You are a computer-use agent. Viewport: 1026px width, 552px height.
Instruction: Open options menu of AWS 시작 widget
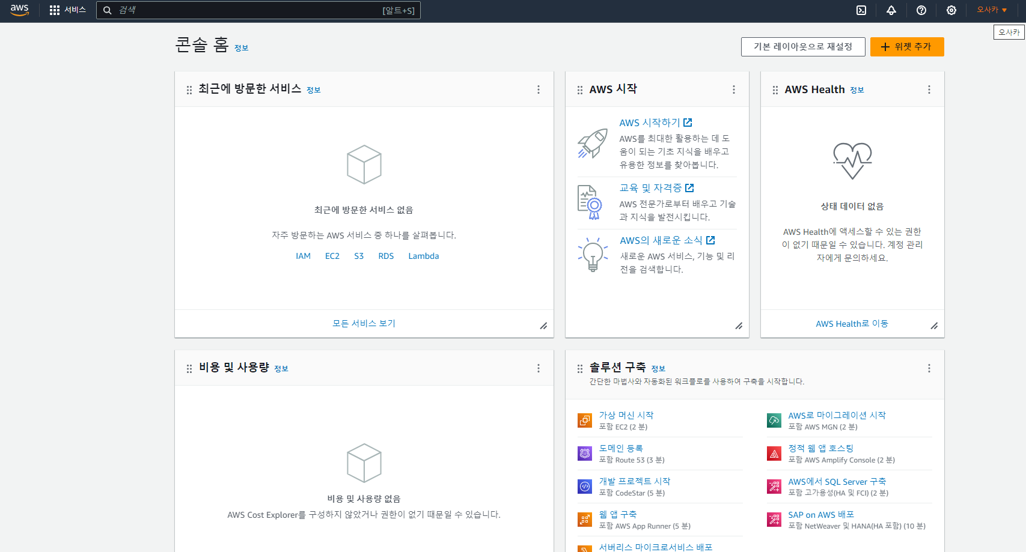tap(734, 89)
